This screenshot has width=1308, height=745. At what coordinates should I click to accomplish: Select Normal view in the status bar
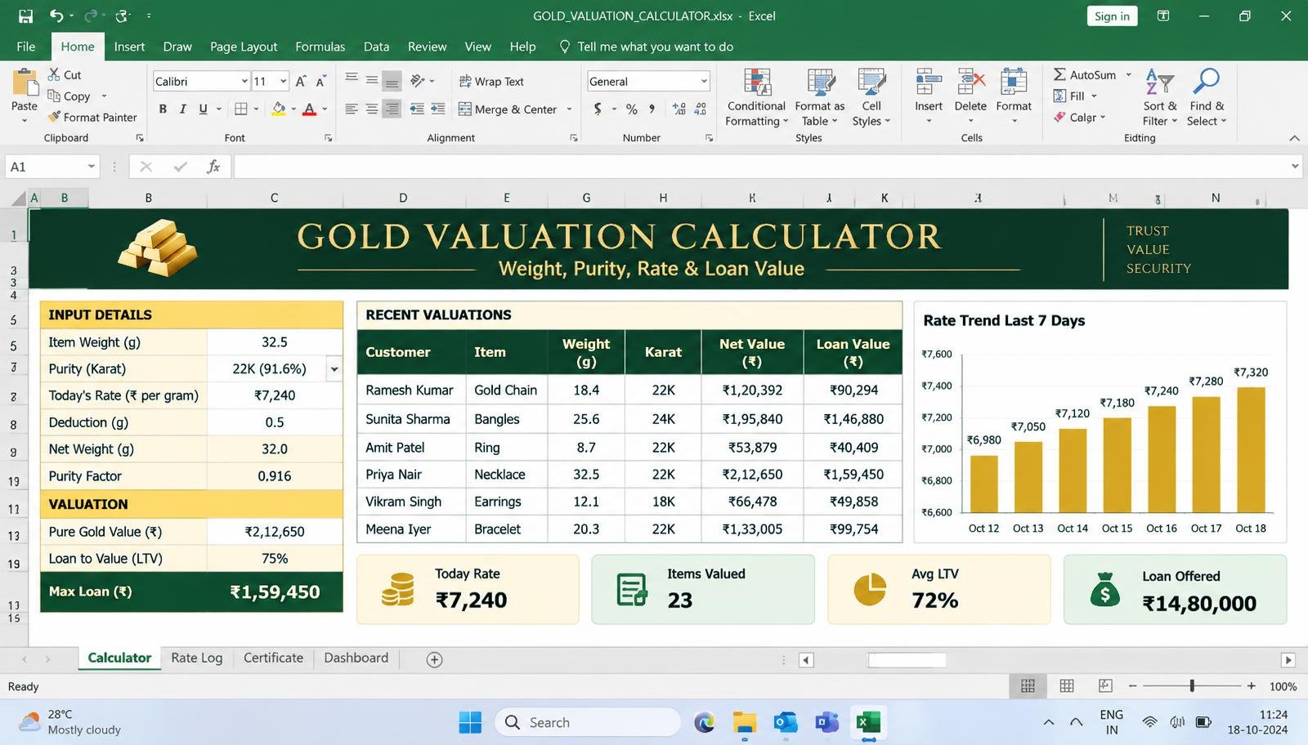[x=1028, y=686]
